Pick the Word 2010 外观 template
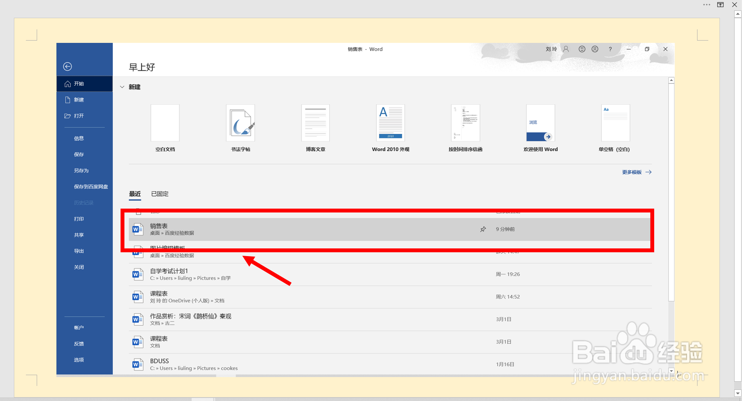Screen dimensions: 745x401 pos(391,123)
